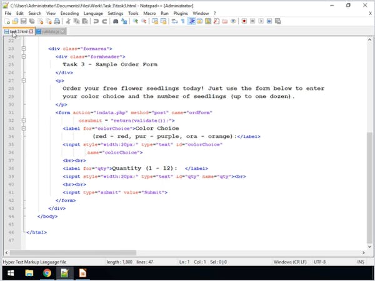The image size is (375, 281).
Task: Collapse the fold marker on line 32
Action: point(24,121)
